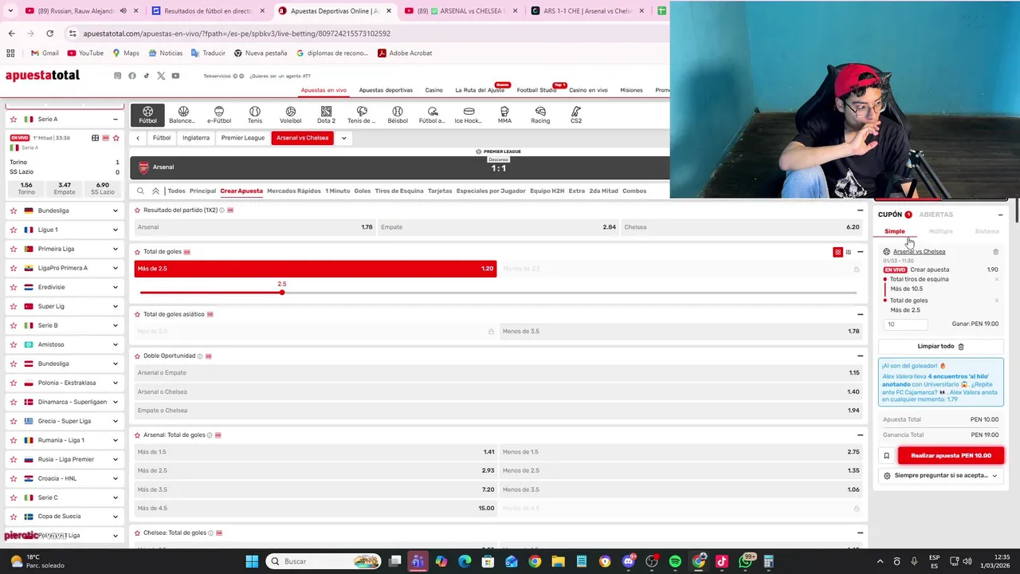Click the stake amount input field
The image size is (1020, 574).
click(906, 324)
